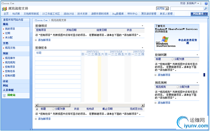Click the plus icon beside 添加新项目 under 控制项目
The height and width of the screenshot is (131, 210).
coord(36,40)
